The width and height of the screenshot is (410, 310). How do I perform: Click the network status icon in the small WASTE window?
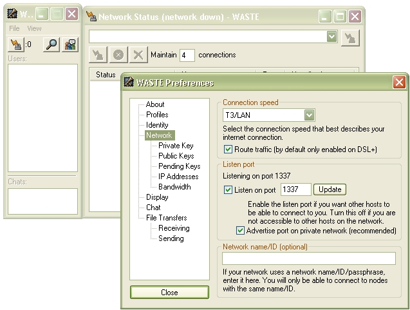(16, 44)
